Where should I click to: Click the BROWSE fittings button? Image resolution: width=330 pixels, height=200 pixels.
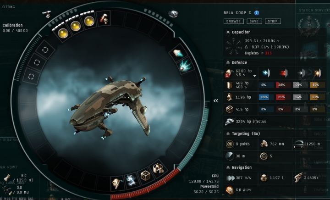[234, 21]
